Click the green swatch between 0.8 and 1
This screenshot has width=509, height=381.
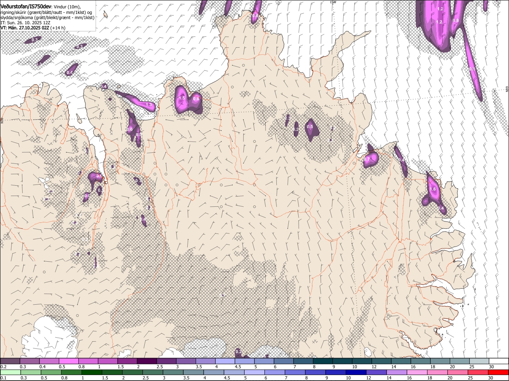tap(71, 372)
